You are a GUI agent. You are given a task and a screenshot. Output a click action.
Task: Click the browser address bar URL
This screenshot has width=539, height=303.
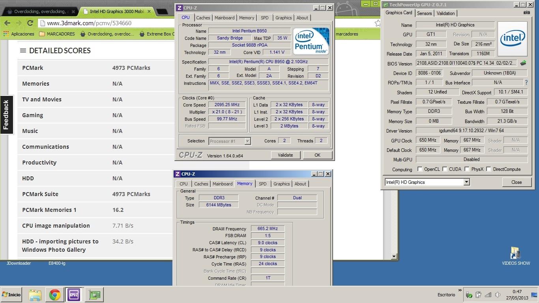89,23
